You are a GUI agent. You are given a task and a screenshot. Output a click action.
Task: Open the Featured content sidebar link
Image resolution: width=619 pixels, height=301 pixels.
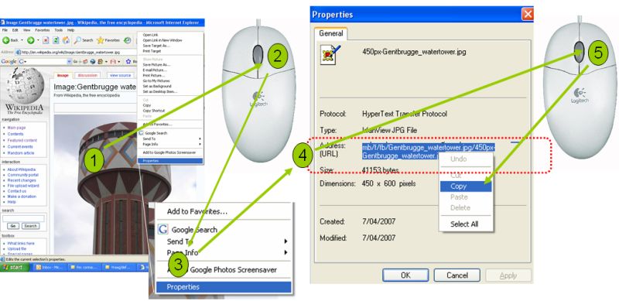click(x=22, y=140)
